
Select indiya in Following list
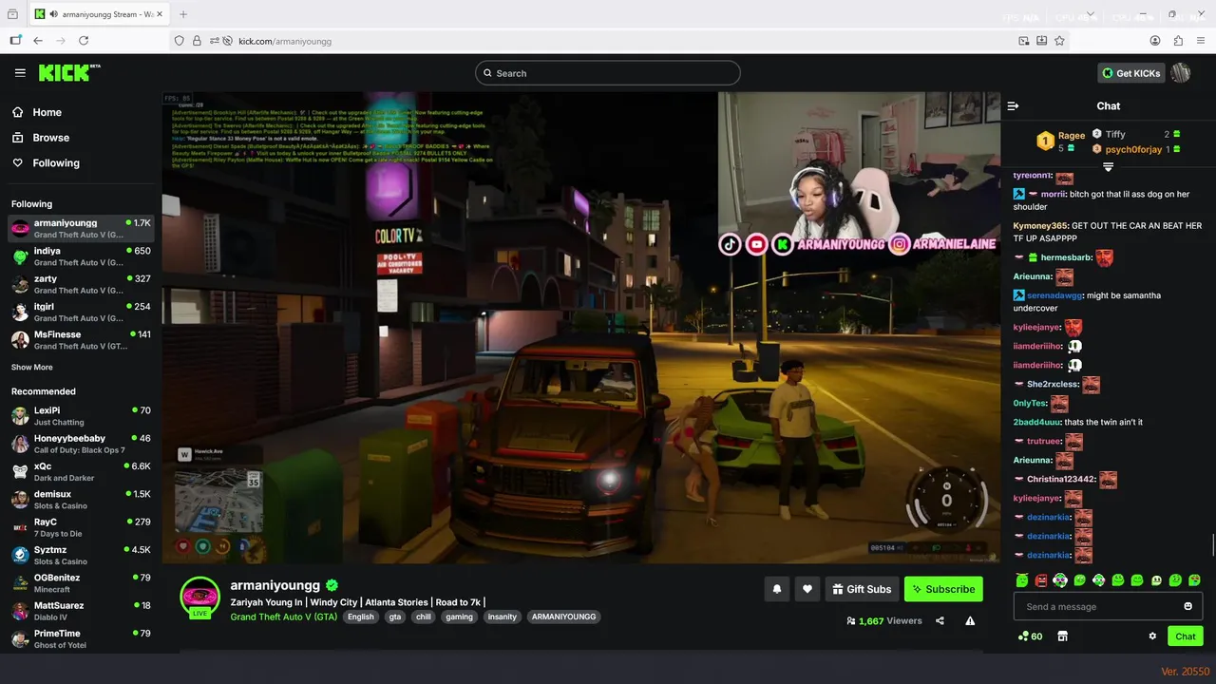(x=81, y=256)
